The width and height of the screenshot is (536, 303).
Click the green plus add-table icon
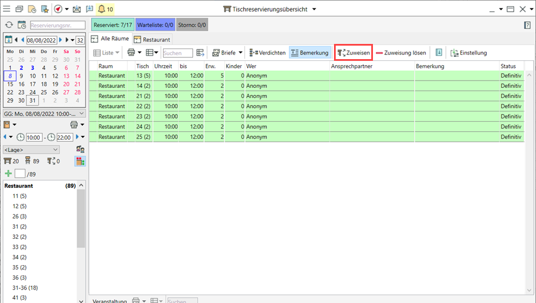[8, 173]
